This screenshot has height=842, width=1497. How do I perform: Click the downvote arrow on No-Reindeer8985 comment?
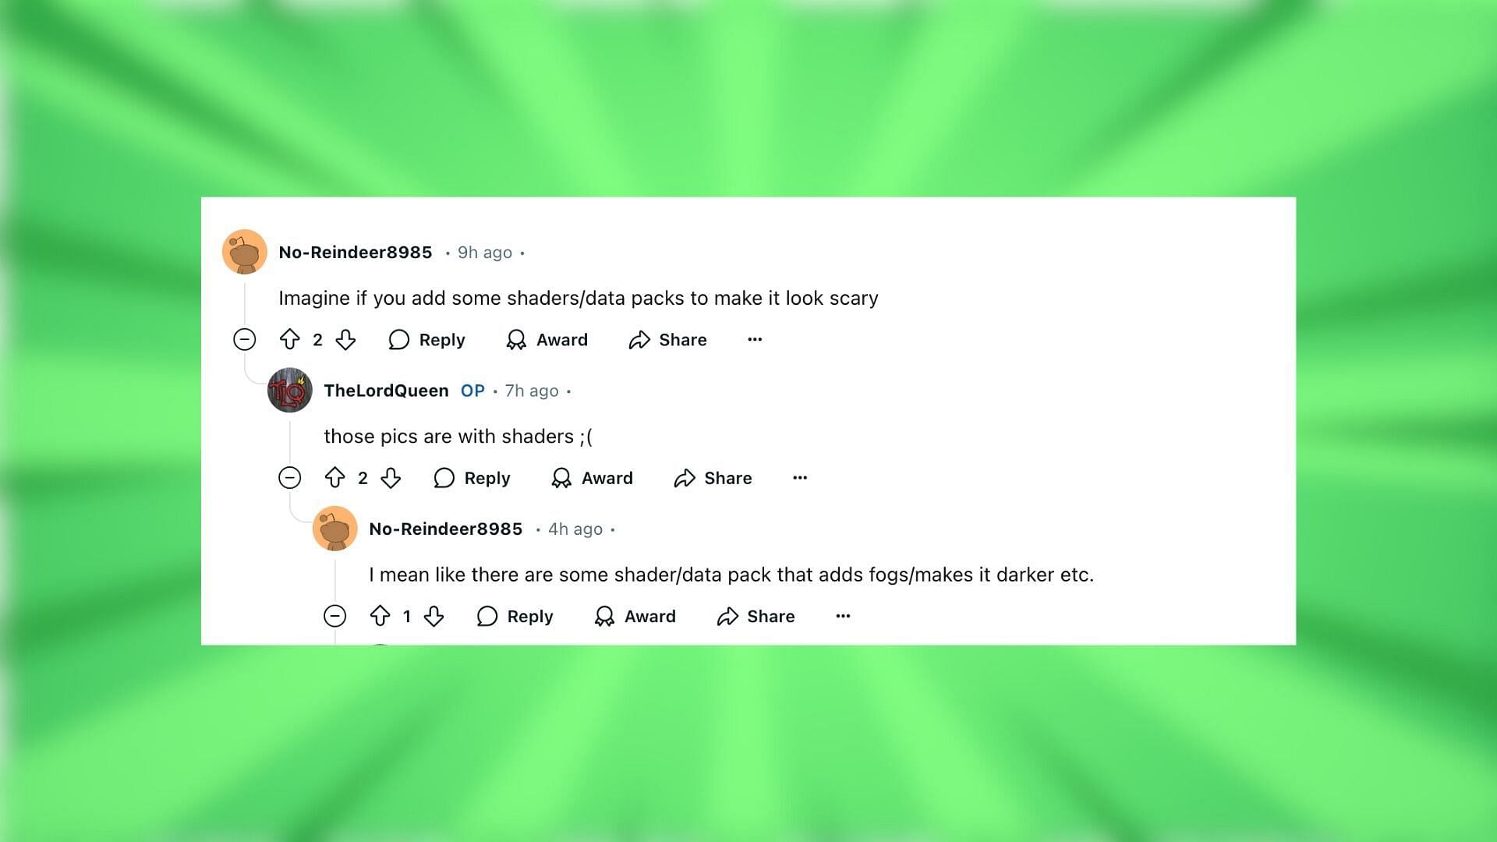coord(345,339)
